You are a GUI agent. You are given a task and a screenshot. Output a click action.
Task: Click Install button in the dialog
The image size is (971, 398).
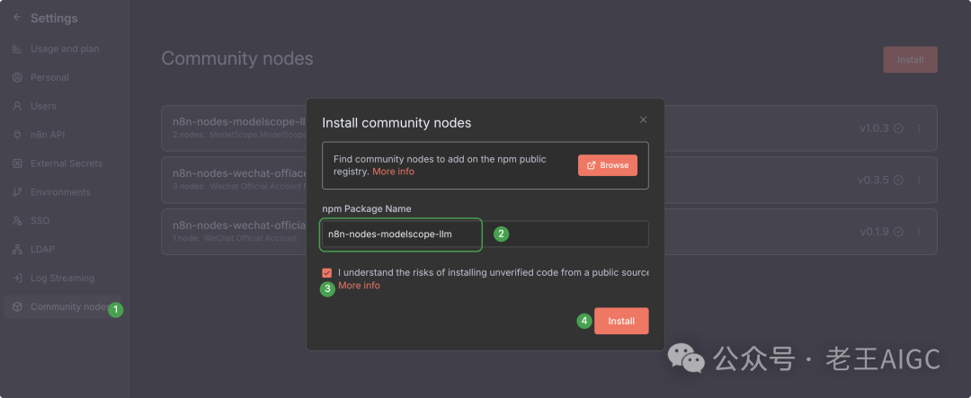621,321
